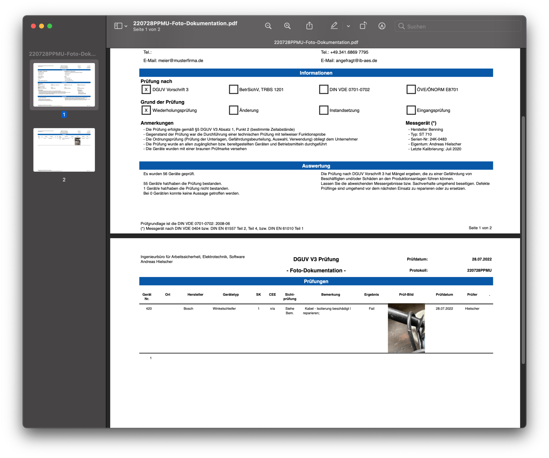Tick the Instandsetzung checkbox
The width and height of the screenshot is (549, 458).
tap(323, 110)
